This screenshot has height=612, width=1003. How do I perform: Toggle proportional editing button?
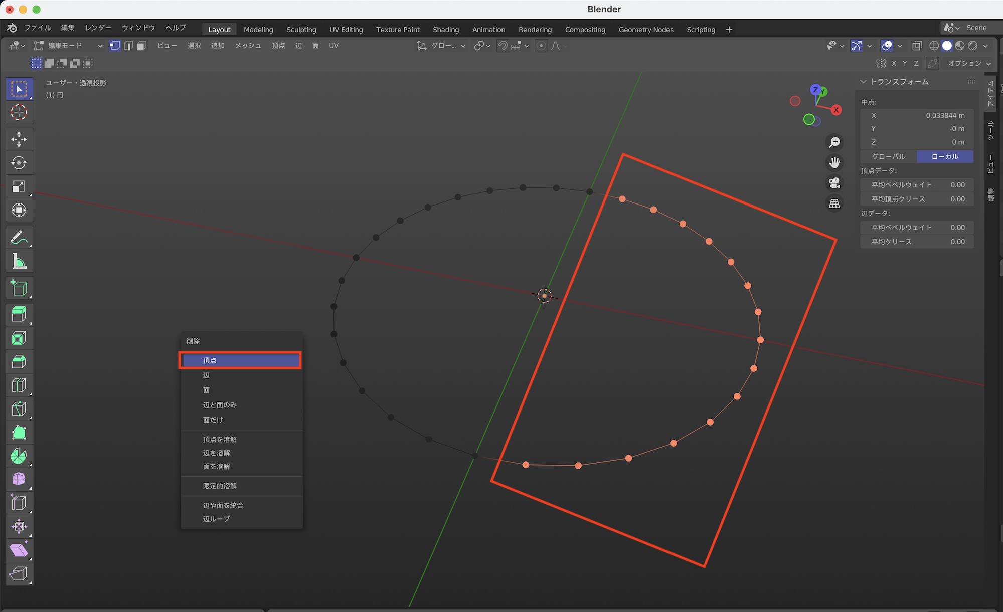click(x=541, y=46)
